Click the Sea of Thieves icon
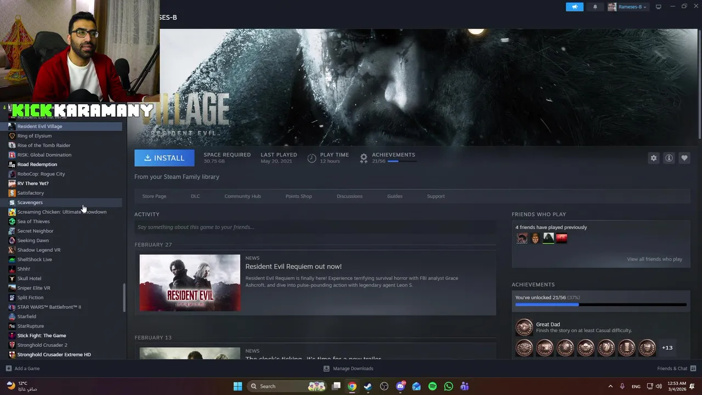This screenshot has width=702, height=395. (x=12, y=222)
